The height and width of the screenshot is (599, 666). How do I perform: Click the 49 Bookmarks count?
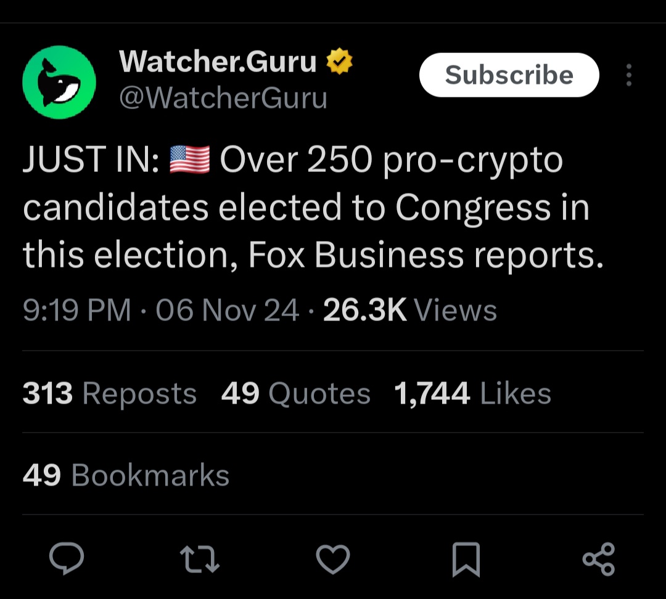coord(126,475)
